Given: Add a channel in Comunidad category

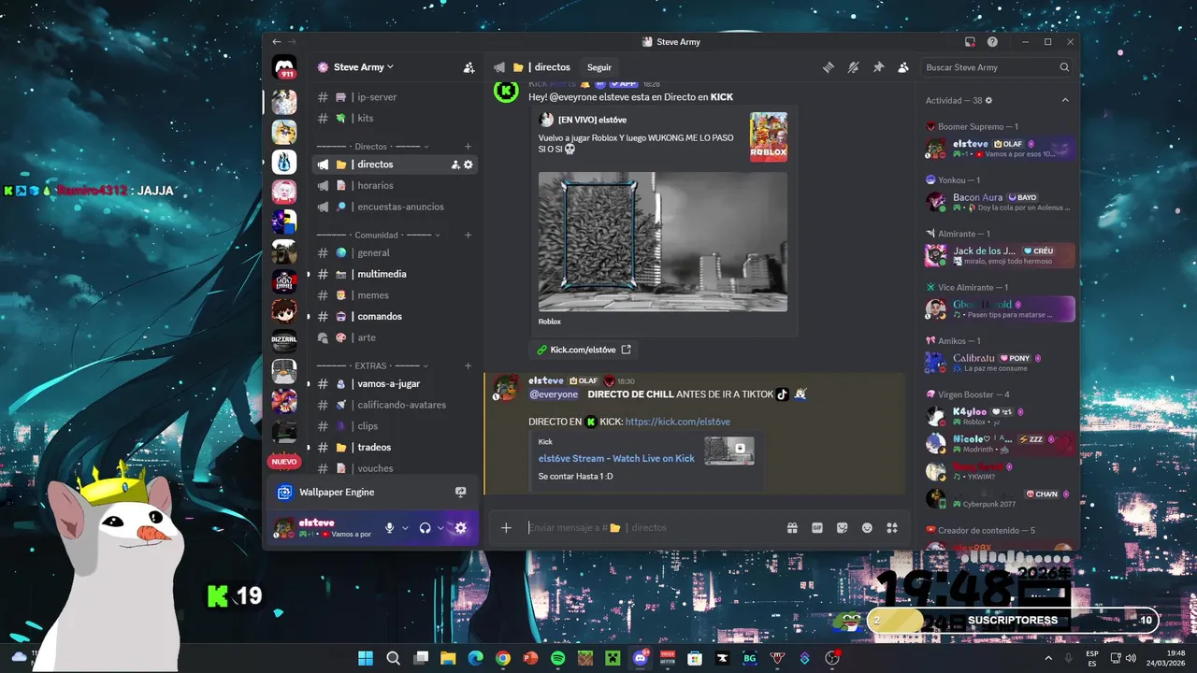Looking at the screenshot, I should [469, 235].
